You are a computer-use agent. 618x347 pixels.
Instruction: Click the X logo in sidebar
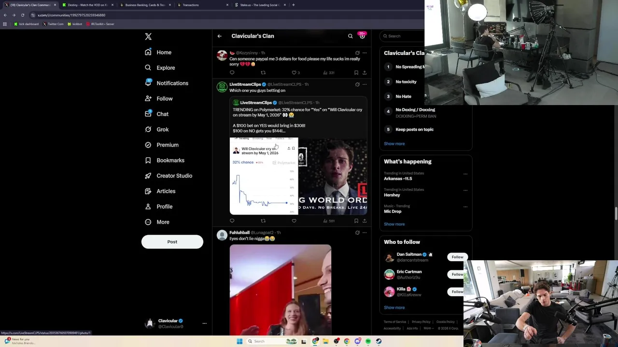(148, 37)
